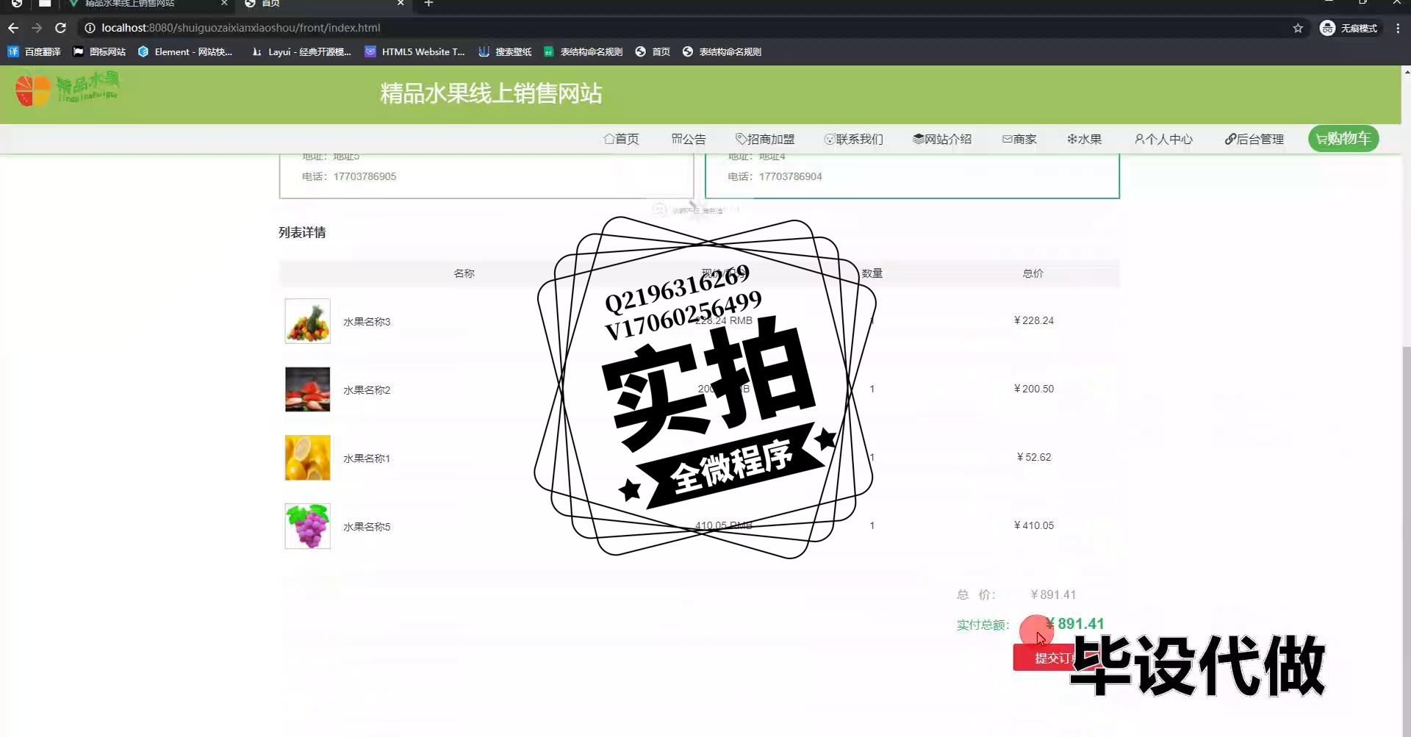Open 联系我们 in site navigation
This screenshot has height=737, width=1411.
coord(854,139)
